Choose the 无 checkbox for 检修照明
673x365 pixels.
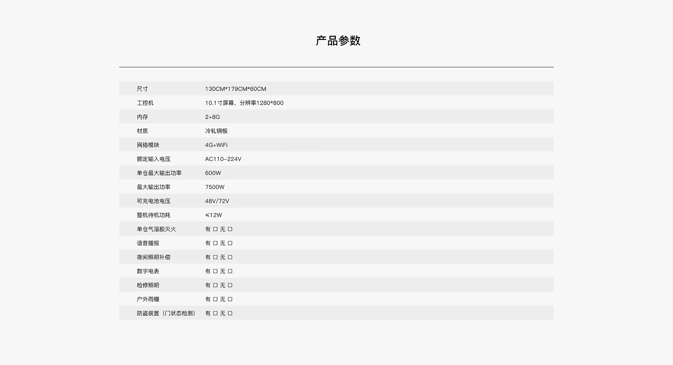230,285
